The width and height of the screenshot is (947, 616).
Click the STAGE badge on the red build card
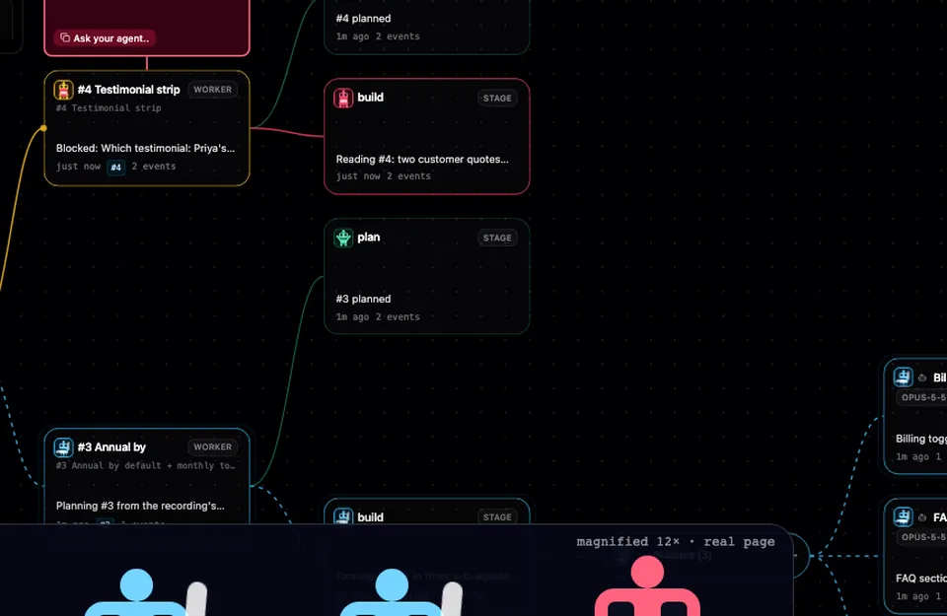pos(497,99)
